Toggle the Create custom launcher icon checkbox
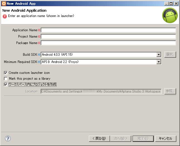The width and height of the screenshot is (180, 146). point(6,73)
